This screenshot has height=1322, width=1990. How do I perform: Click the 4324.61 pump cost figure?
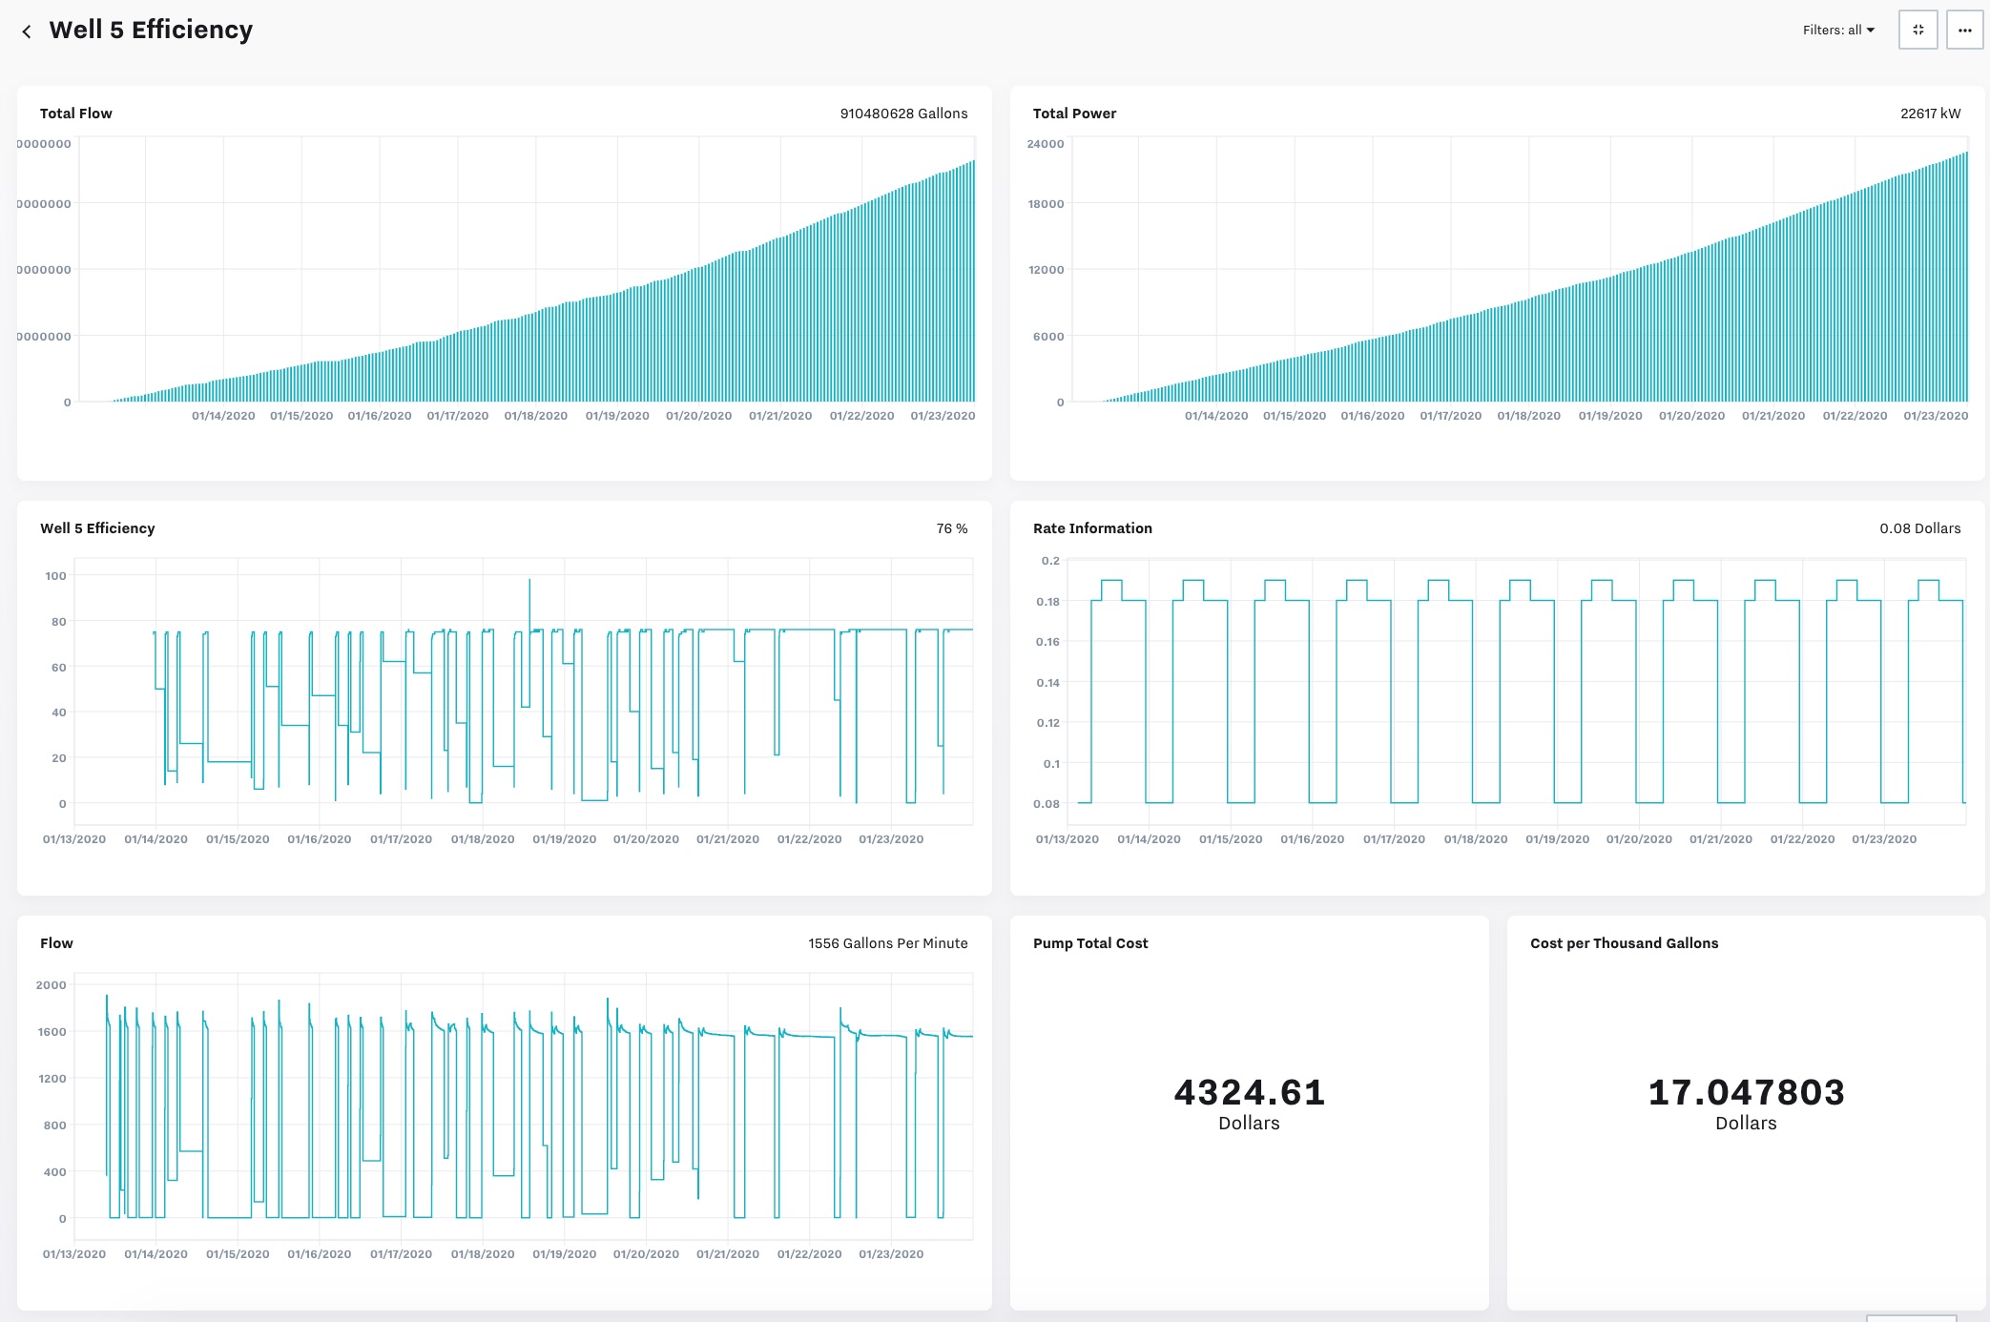(x=1250, y=1092)
